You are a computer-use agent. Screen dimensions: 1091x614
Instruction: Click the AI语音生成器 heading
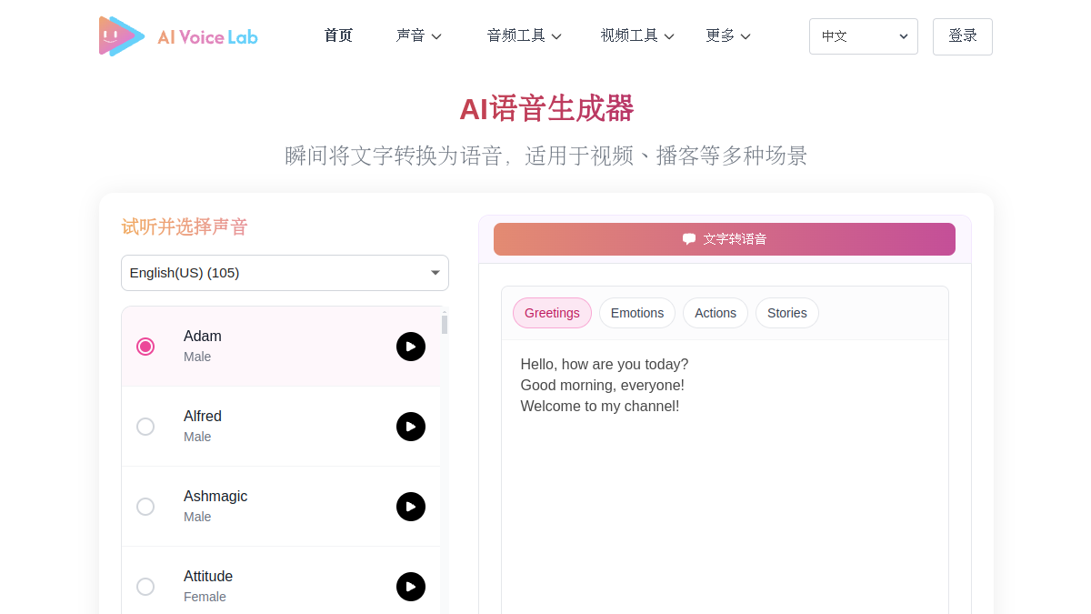(x=545, y=109)
